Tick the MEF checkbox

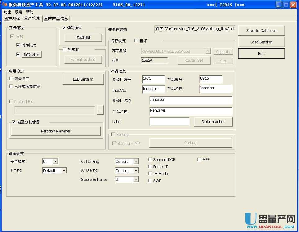click(x=199, y=160)
